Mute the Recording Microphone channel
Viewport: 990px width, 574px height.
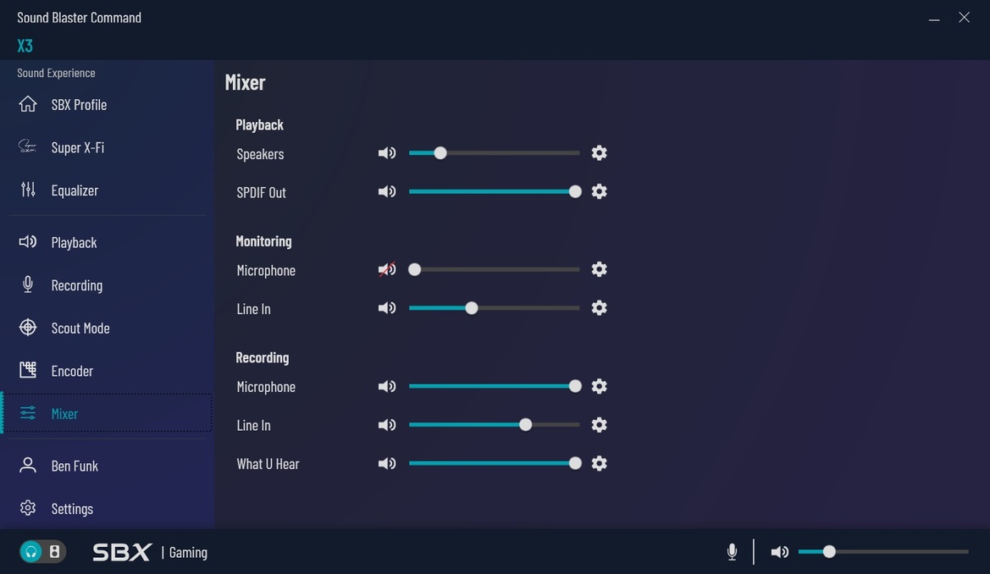tap(387, 386)
